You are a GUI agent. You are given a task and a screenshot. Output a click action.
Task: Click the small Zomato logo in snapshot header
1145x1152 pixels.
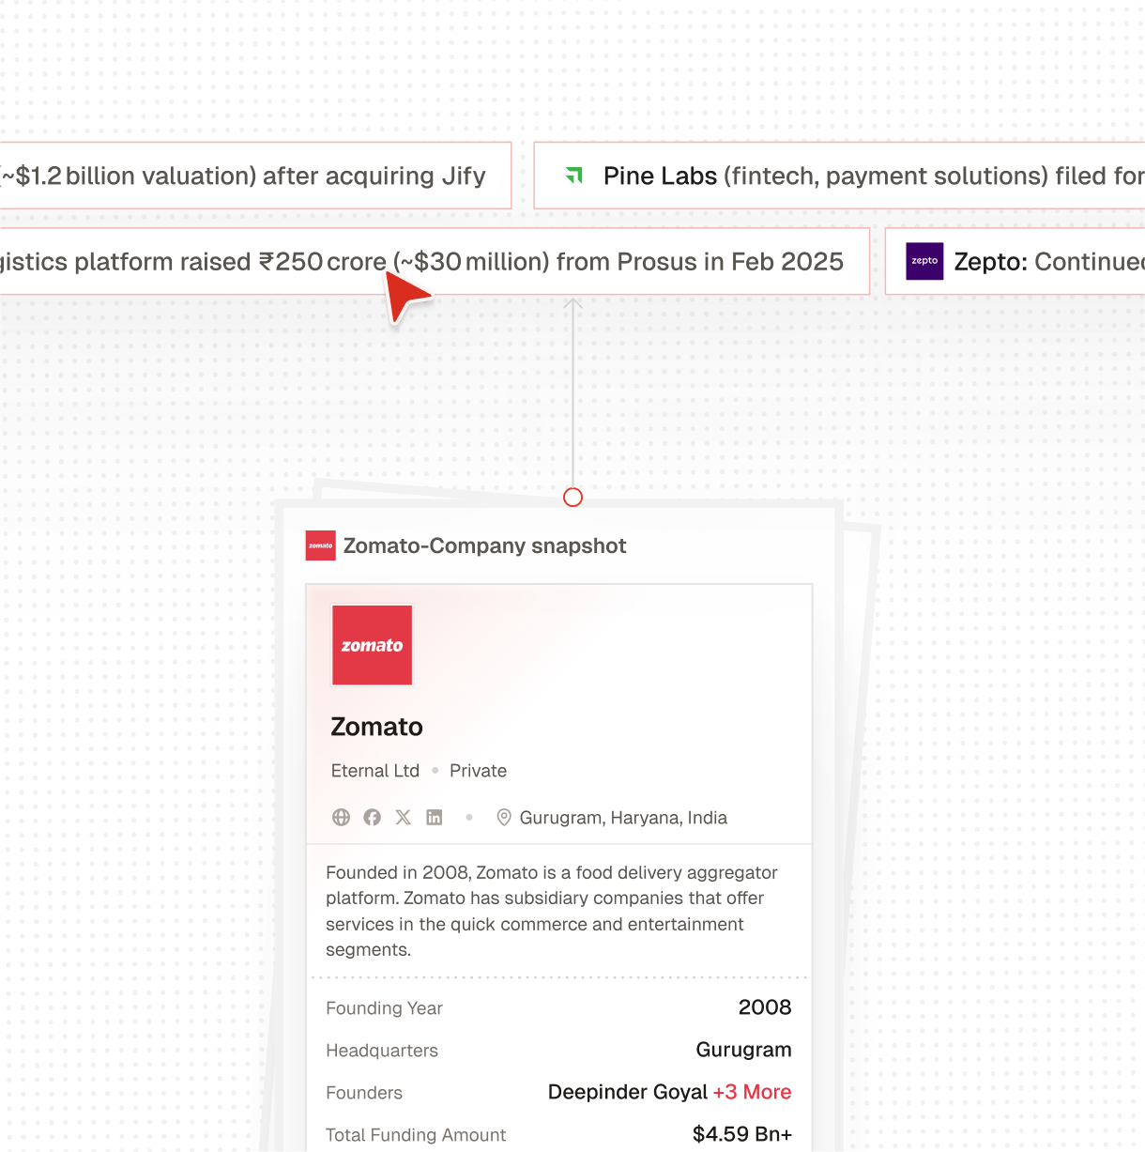321,545
